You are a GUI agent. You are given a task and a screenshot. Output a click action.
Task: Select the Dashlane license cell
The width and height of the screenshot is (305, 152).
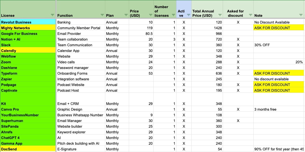(28, 68)
